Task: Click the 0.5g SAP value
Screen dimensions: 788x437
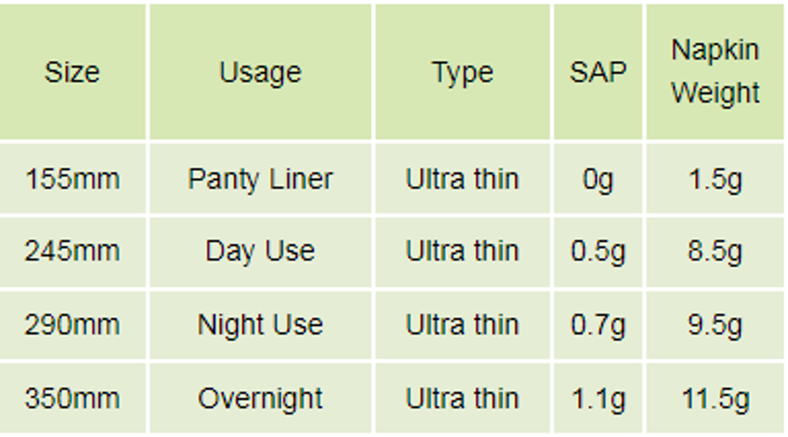Action: pyautogui.click(x=598, y=251)
